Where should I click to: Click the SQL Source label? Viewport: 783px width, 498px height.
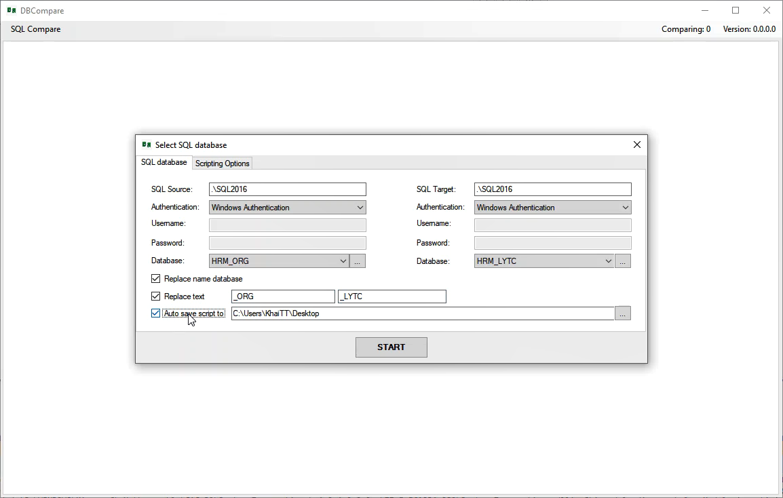point(172,189)
